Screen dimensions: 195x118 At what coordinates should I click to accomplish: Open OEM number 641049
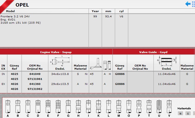[x=34, y=74]
